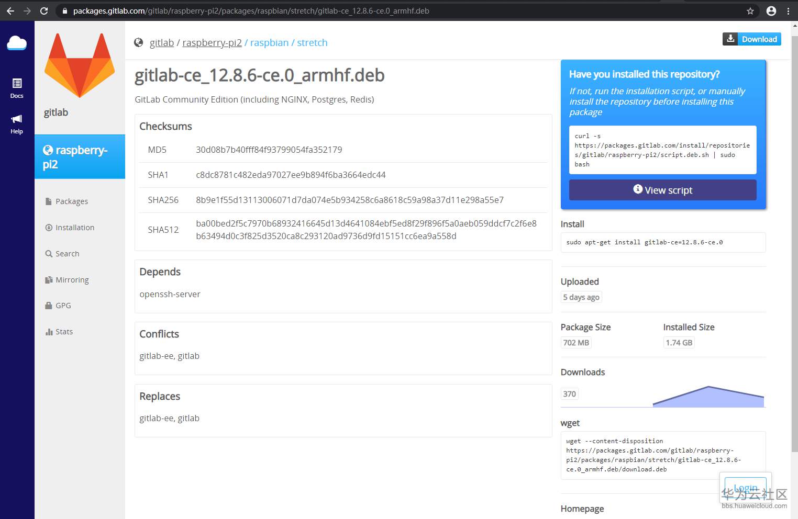Click the info icon on View script
Image resolution: width=798 pixels, height=519 pixels.
pyautogui.click(x=638, y=189)
